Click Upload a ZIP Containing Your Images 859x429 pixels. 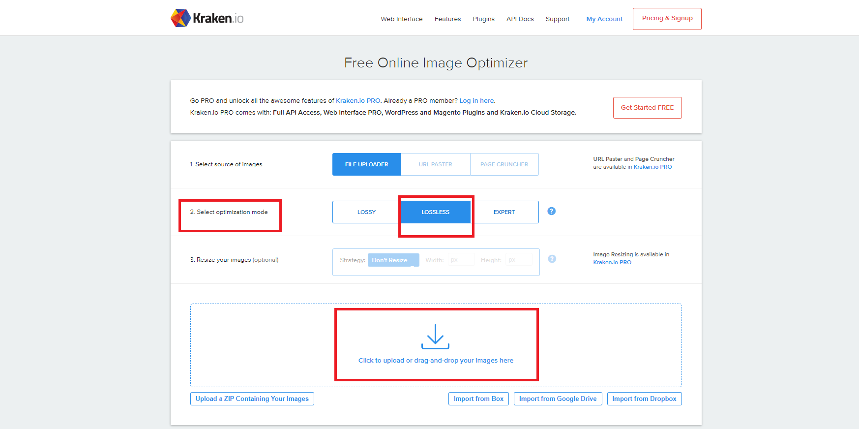[x=252, y=398]
